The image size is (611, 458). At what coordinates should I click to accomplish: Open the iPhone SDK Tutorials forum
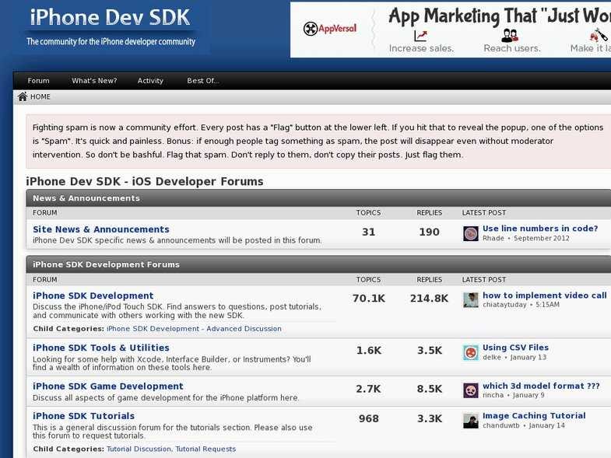84,416
